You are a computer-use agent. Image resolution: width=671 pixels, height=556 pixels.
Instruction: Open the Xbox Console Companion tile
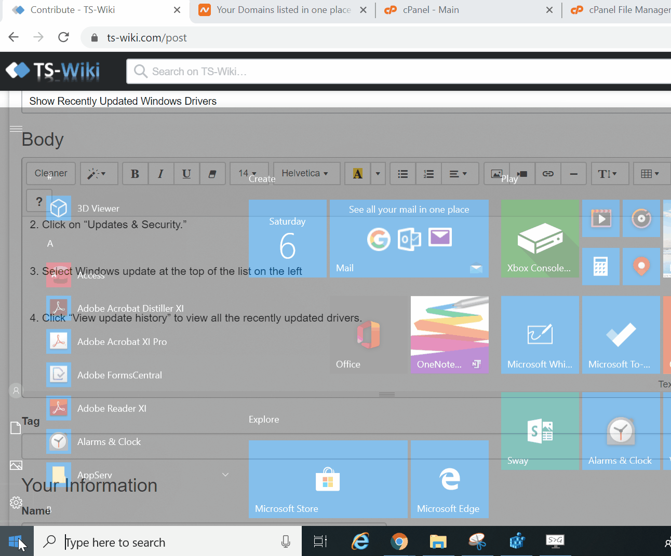(x=540, y=239)
